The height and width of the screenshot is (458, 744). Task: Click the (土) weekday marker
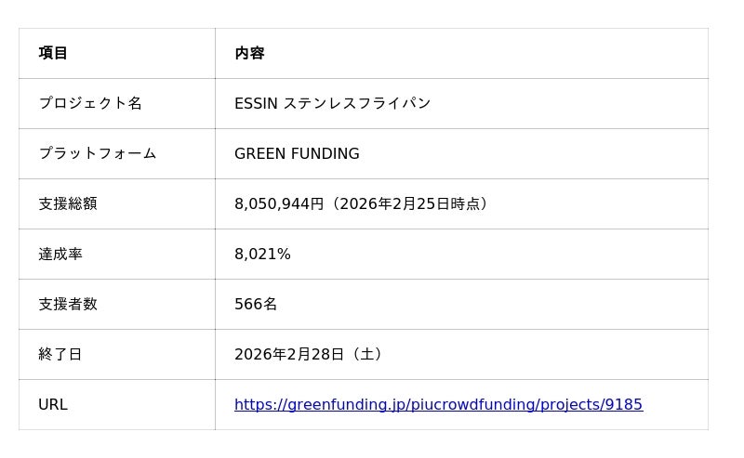366,355
